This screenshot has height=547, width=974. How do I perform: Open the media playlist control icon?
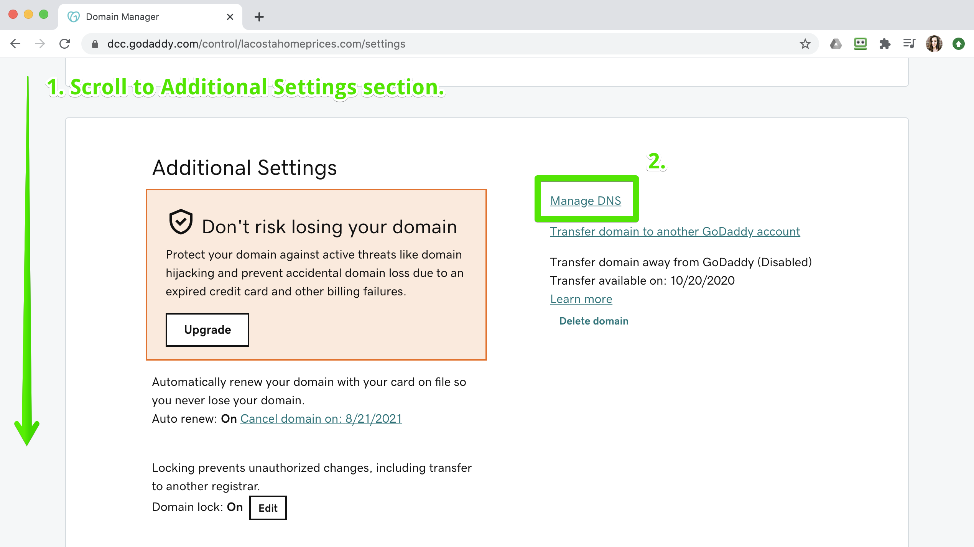click(909, 44)
